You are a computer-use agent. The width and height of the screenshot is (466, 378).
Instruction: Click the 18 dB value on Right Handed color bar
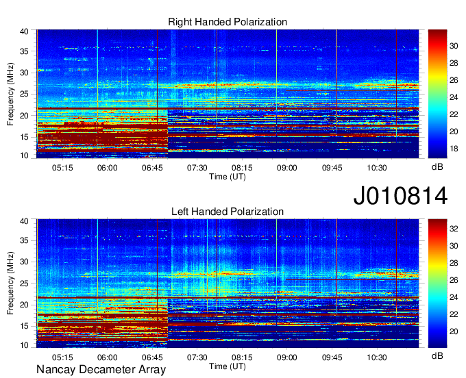click(454, 149)
